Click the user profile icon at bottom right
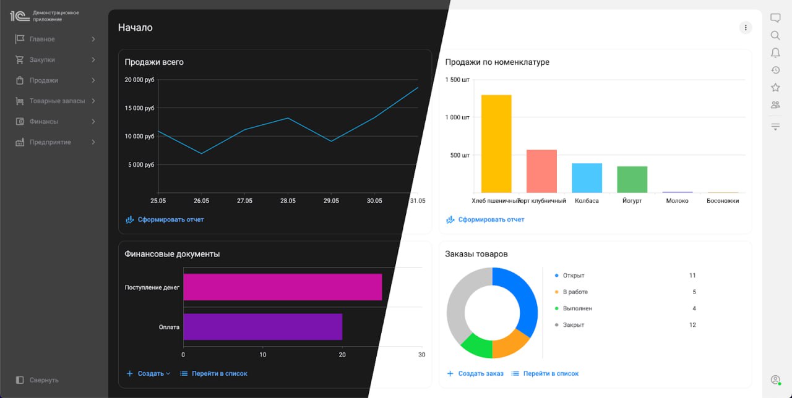 (x=775, y=379)
